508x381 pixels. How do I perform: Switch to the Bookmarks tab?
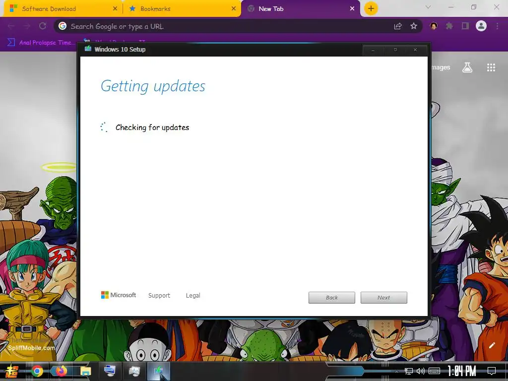coord(182,9)
